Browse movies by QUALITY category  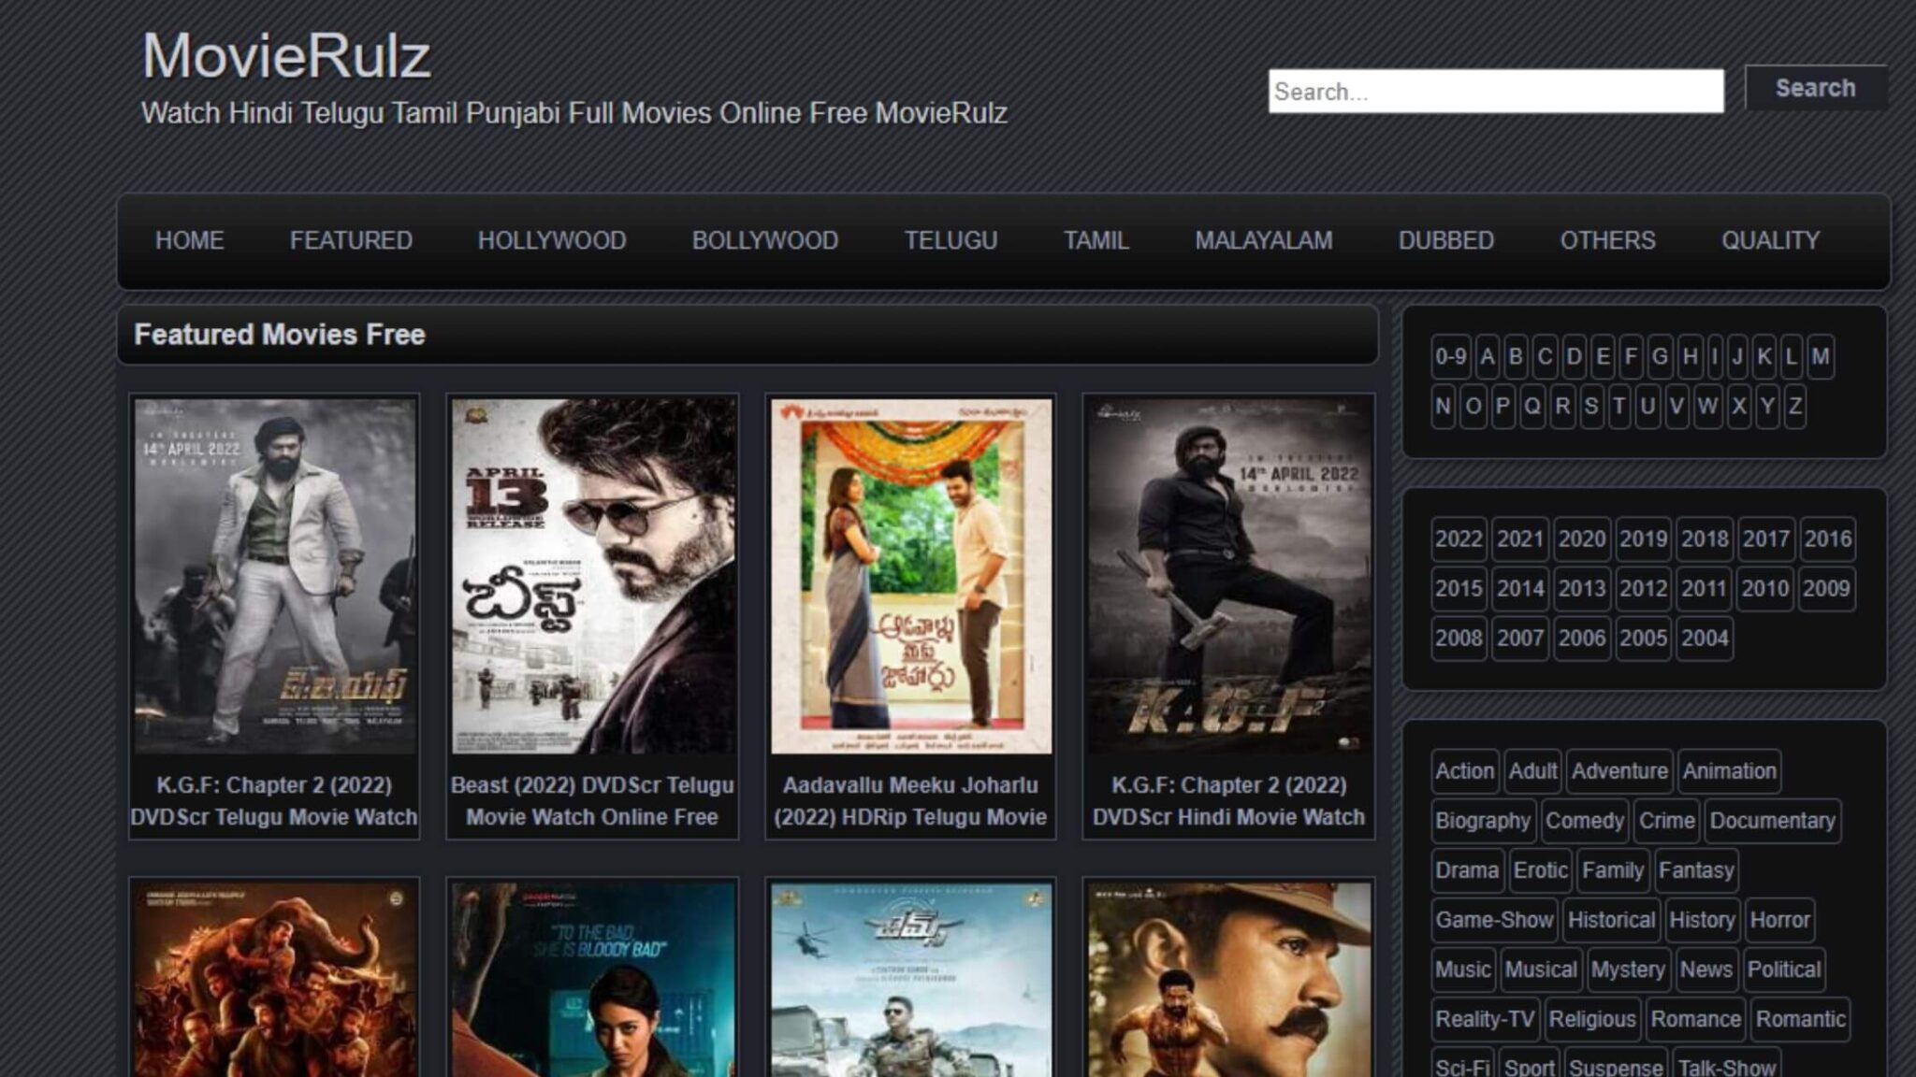1768,240
